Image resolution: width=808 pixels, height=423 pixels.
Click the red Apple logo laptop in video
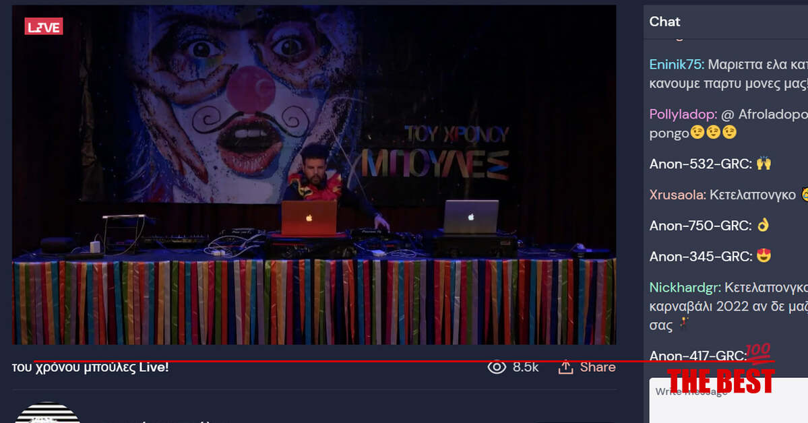[309, 218]
